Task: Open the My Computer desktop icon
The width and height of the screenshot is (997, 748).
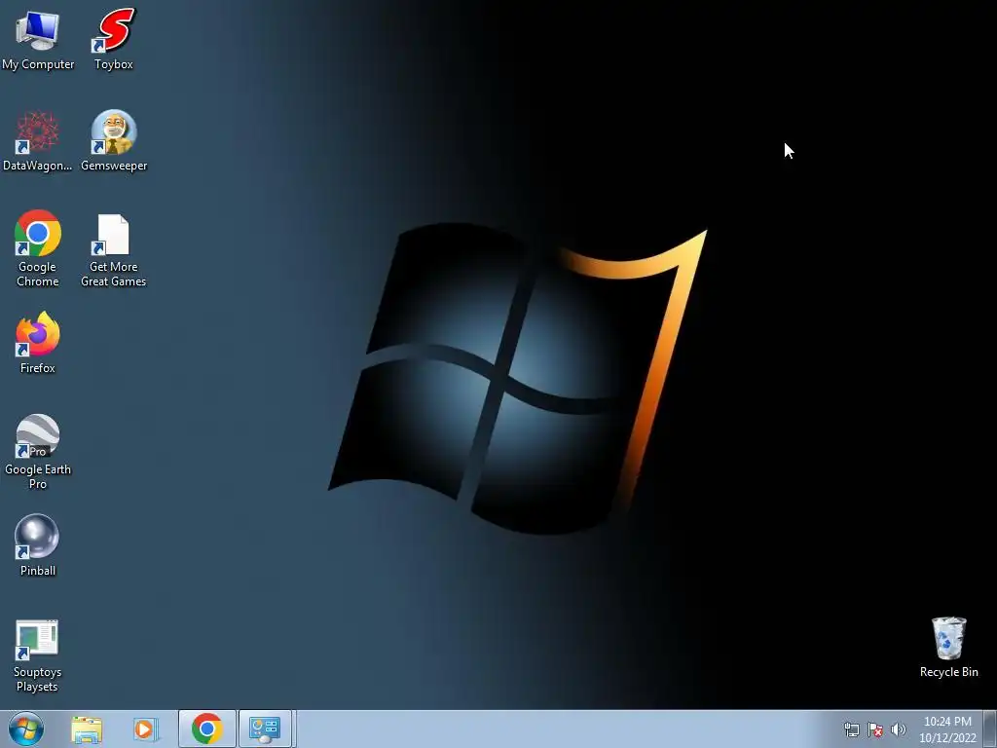Action: coord(38,39)
